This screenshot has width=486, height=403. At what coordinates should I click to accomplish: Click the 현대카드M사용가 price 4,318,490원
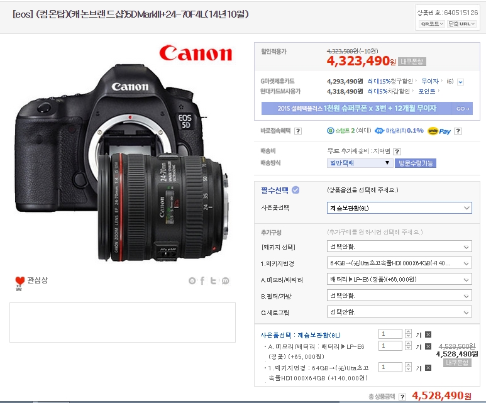click(345, 91)
